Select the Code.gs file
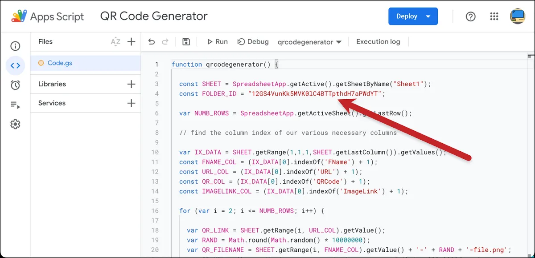Screen dimensions: 535x258 86,63
